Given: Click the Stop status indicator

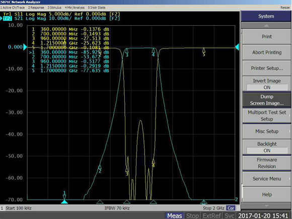Looking at the screenshot, I should (x=192, y=215).
